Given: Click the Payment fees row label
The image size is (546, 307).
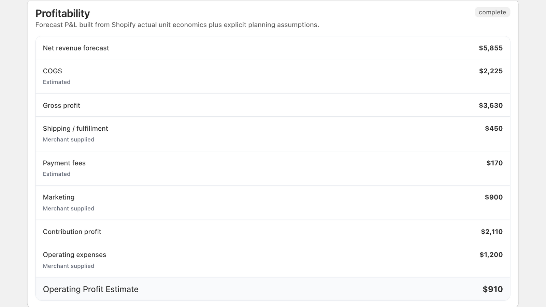Looking at the screenshot, I should [x=64, y=163].
